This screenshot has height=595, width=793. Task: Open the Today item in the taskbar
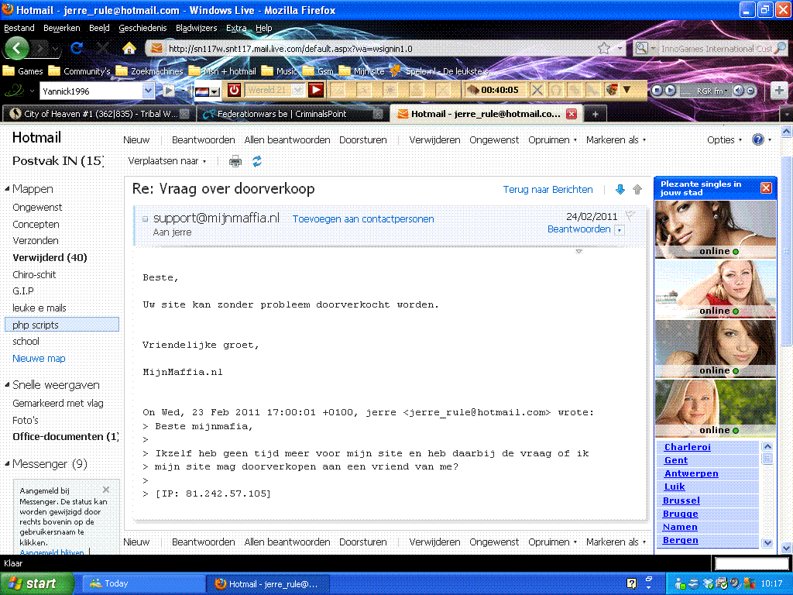(142, 583)
